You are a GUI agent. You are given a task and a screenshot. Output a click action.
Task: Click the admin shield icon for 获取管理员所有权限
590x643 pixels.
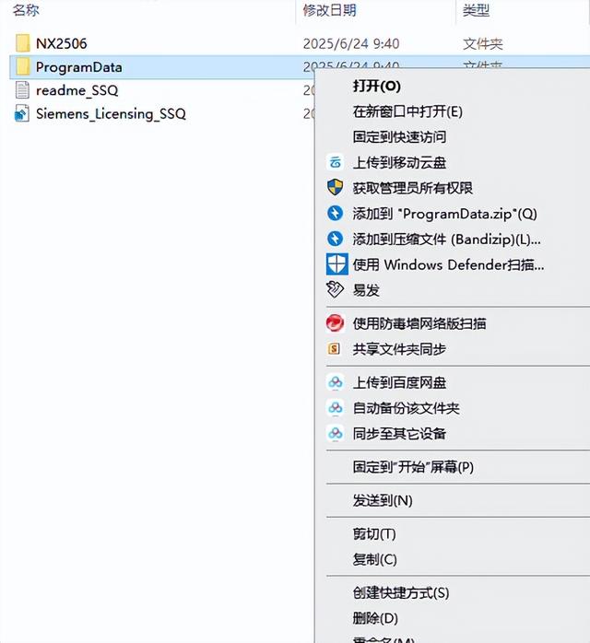(336, 188)
